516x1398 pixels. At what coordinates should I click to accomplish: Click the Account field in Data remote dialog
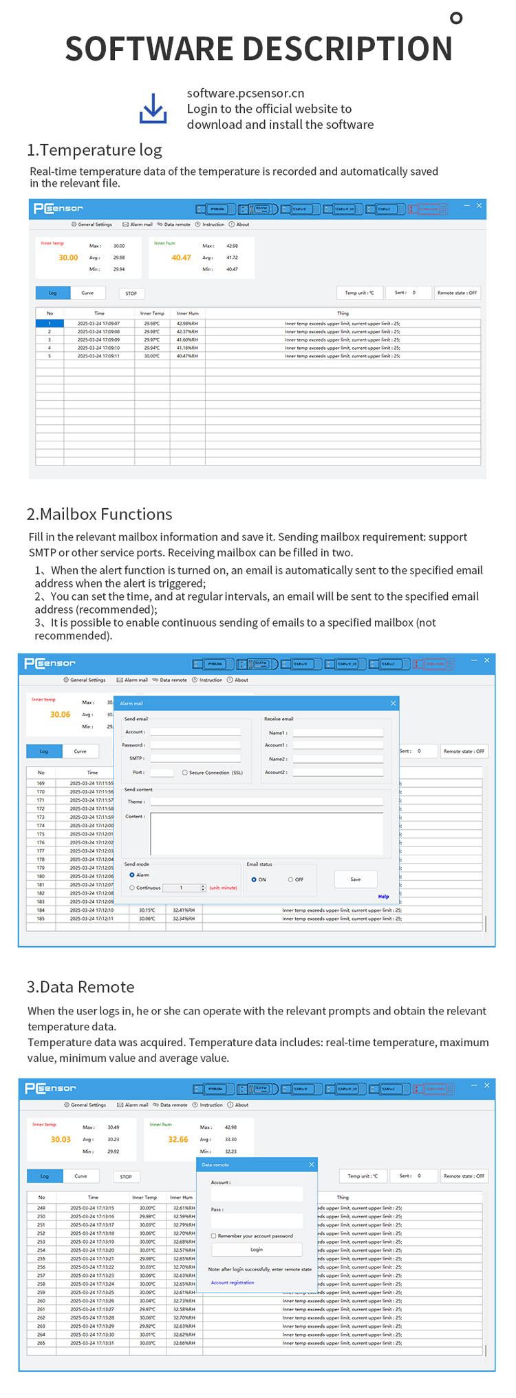257,1193
